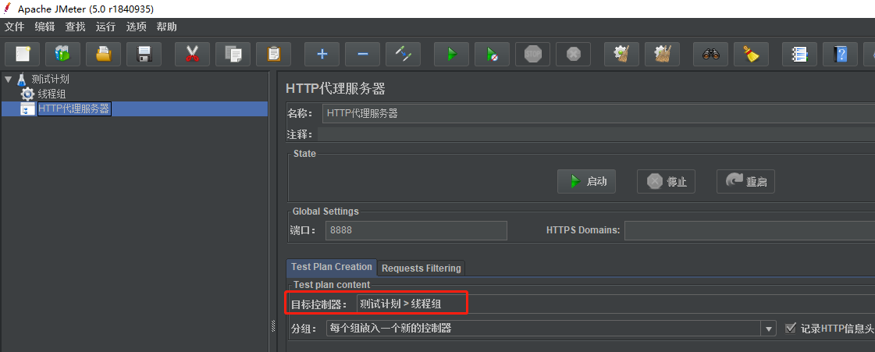This screenshot has height=352, width=875.
Task: Open the 选项 menu
Action: click(136, 27)
